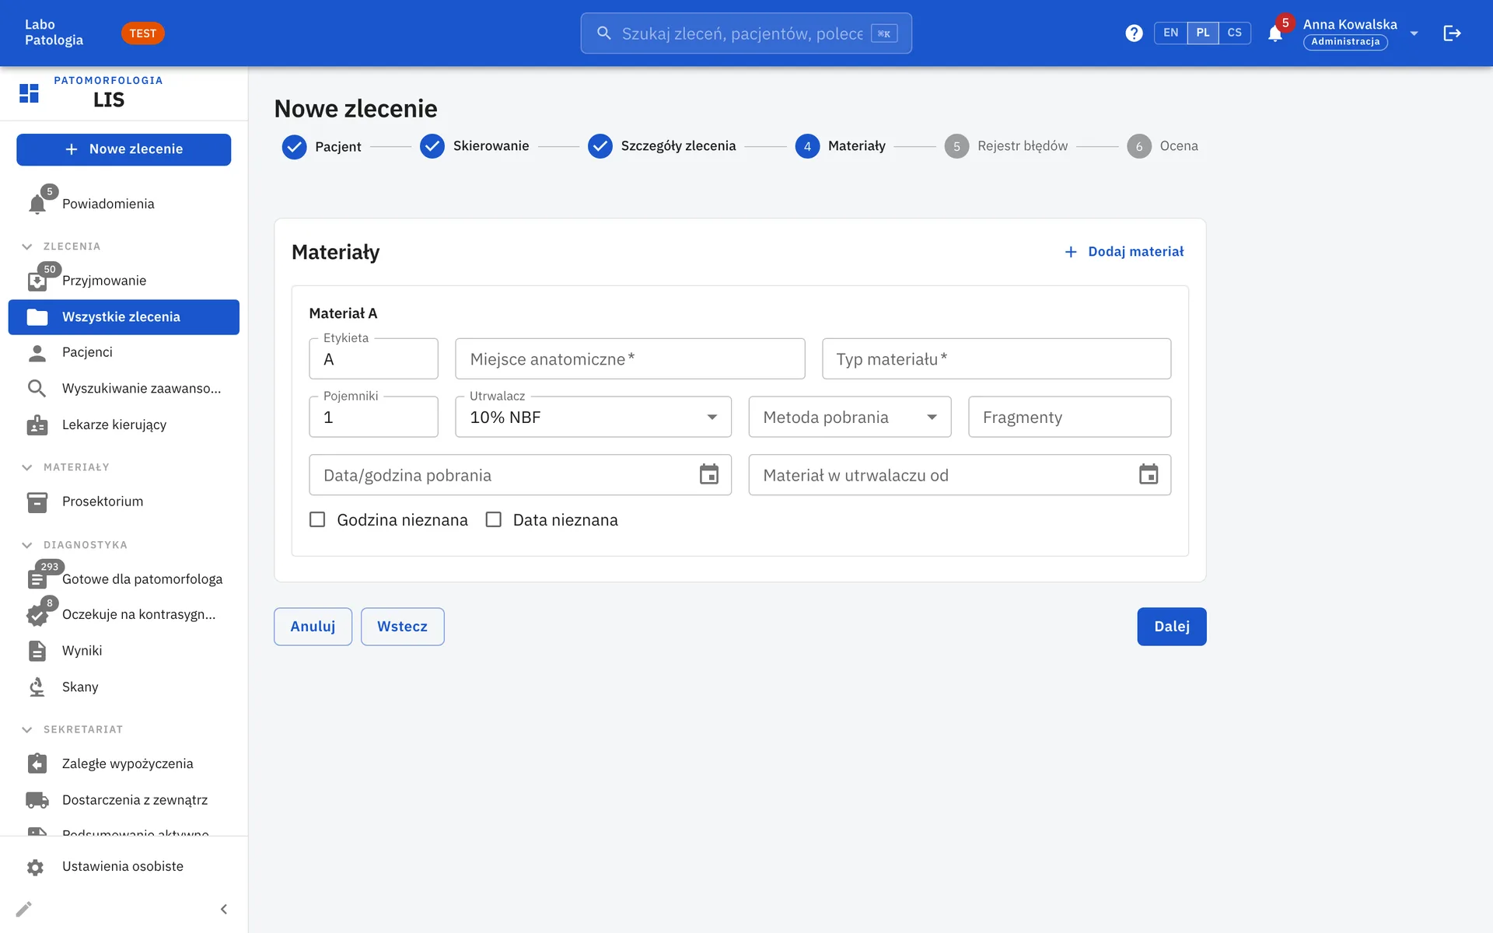This screenshot has height=933, width=1493.
Task: Click the Lekarze kierujący badge icon
Action: click(37, 425)
